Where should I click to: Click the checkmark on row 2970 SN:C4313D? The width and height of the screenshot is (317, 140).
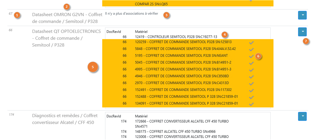(x=251, y=84)
